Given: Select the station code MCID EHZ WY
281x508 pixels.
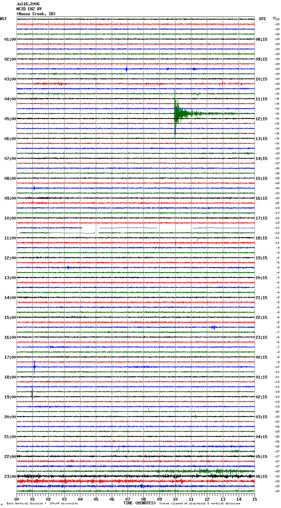Looking at the screenshot, I should click(x=29, y=9).
